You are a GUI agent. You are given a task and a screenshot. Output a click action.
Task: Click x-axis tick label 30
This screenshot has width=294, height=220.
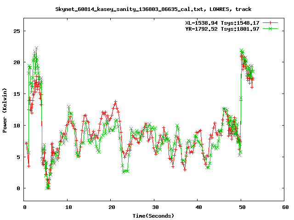(x=155, y=207)
